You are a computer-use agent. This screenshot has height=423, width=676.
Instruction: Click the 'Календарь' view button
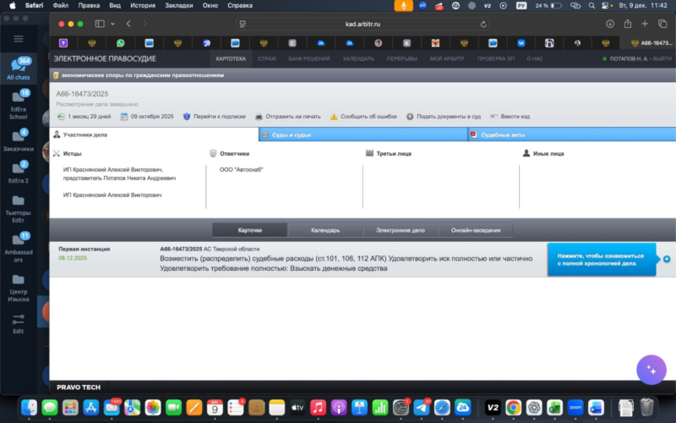[x=324, y=230]
